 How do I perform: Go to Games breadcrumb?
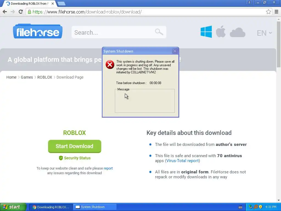coord(27,77)
